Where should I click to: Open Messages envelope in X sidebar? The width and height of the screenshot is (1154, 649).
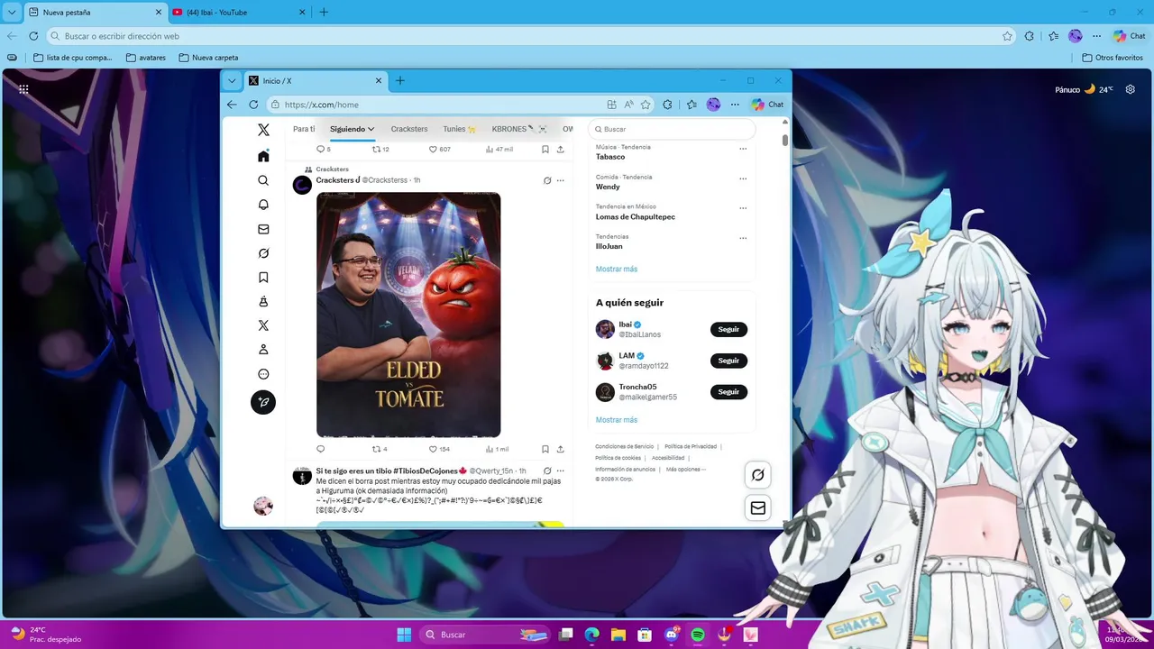263,229
